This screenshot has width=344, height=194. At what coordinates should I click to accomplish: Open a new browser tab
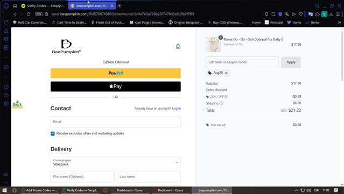pyautogui.click(x=119, y=6)
